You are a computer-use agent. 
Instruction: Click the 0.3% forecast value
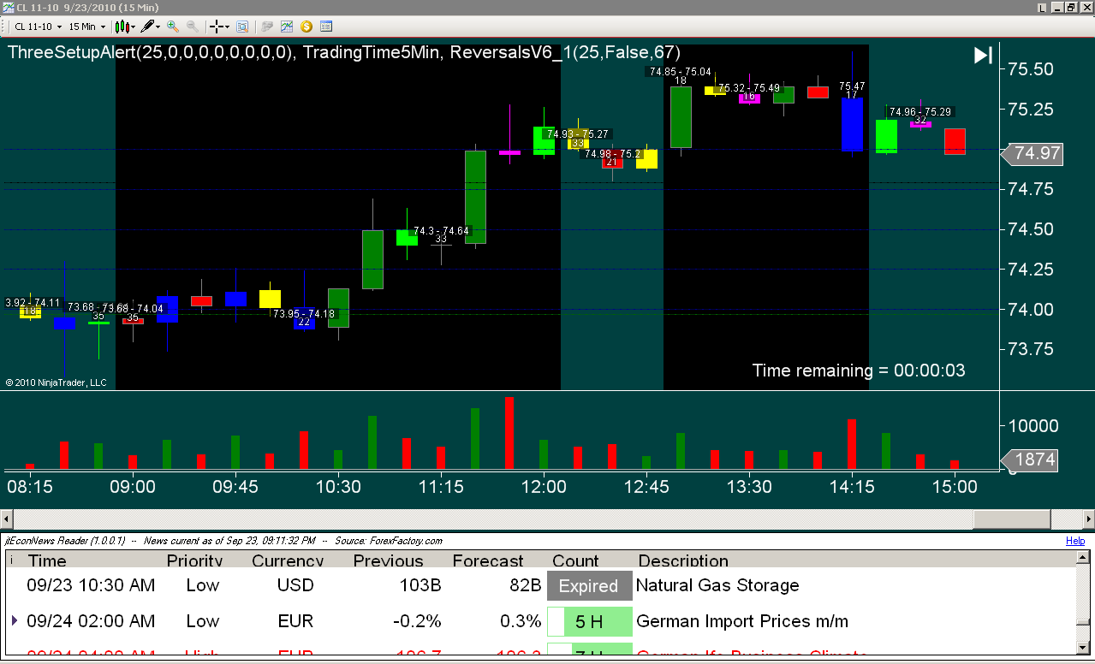pos(520,621)
